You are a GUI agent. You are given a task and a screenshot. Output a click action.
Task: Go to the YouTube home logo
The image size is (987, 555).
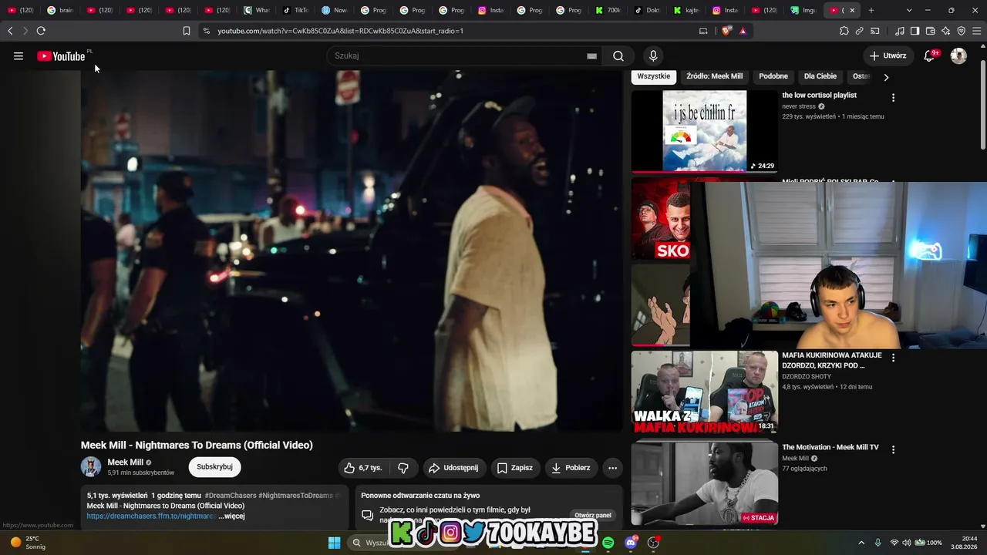[x=61, y=55]
